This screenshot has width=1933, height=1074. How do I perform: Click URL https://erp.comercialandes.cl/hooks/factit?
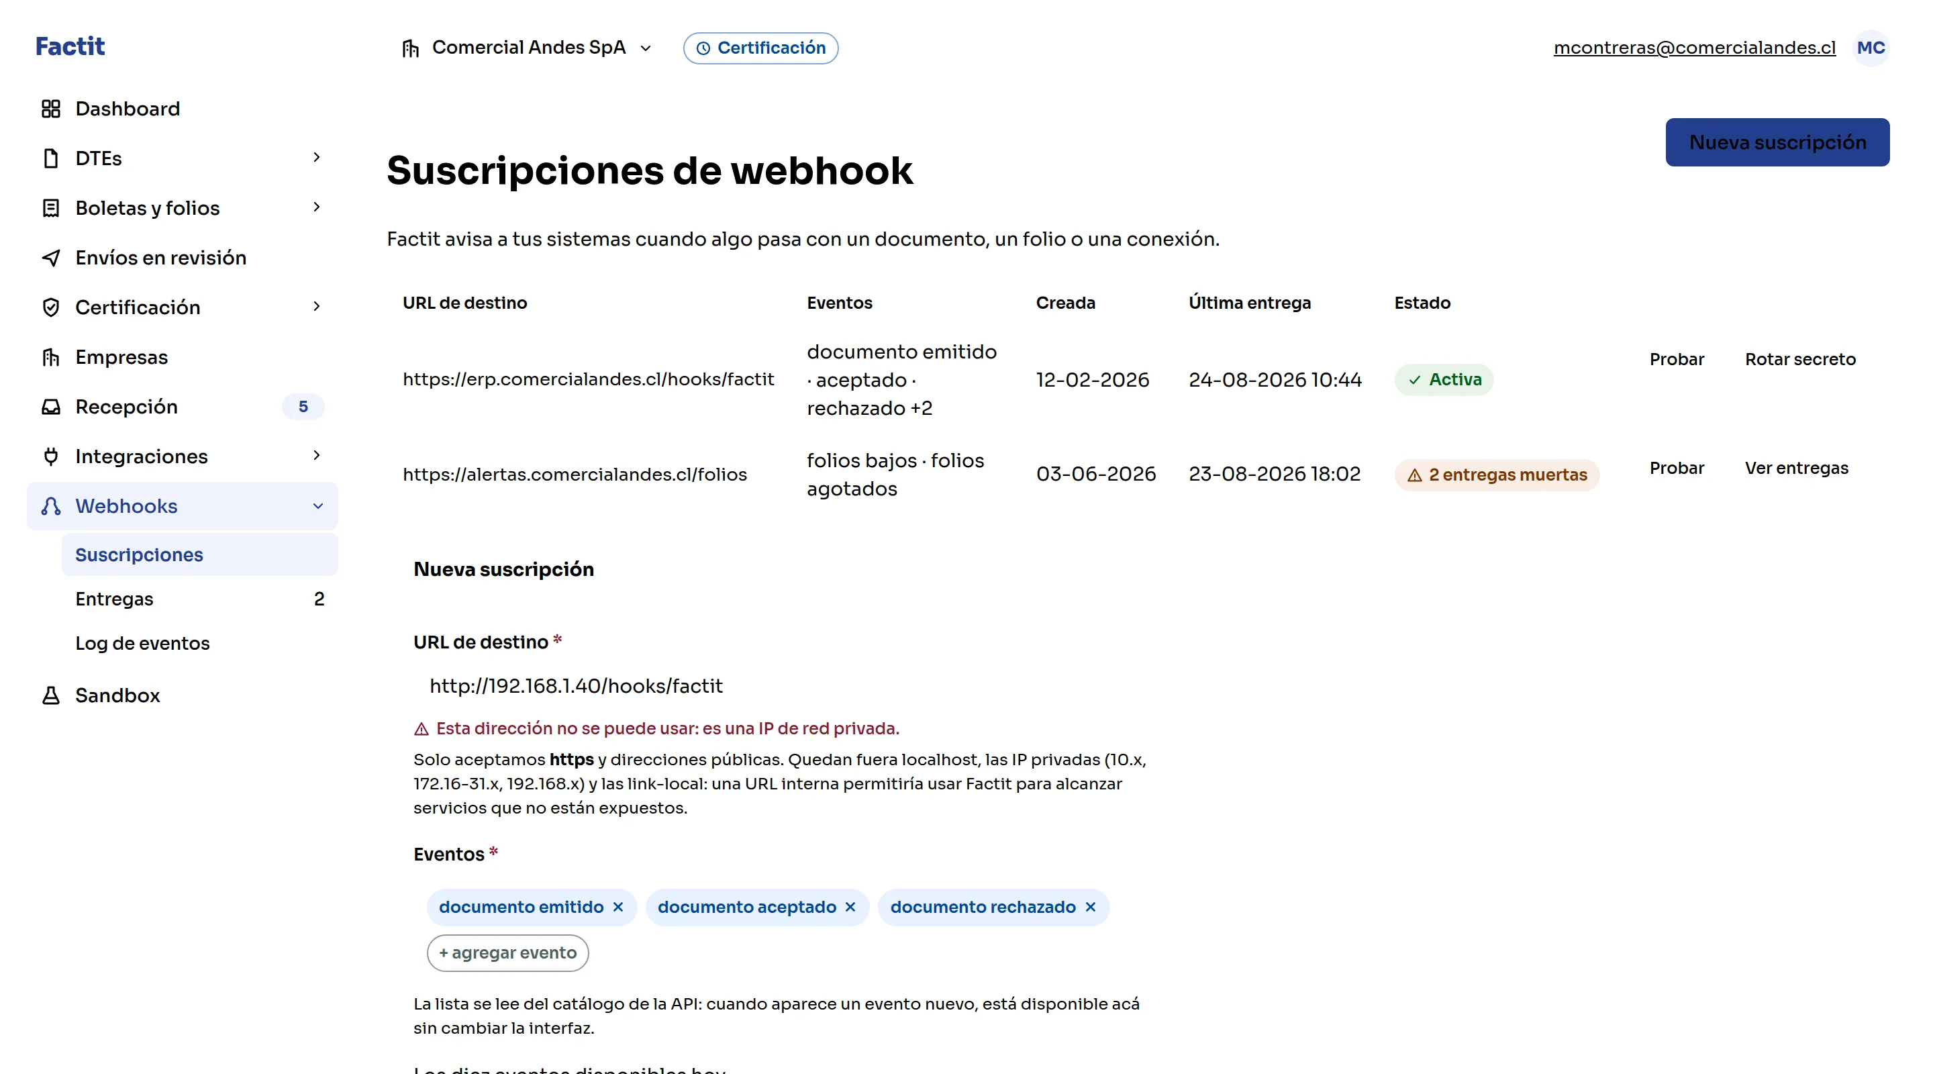[x=589, y=380]
